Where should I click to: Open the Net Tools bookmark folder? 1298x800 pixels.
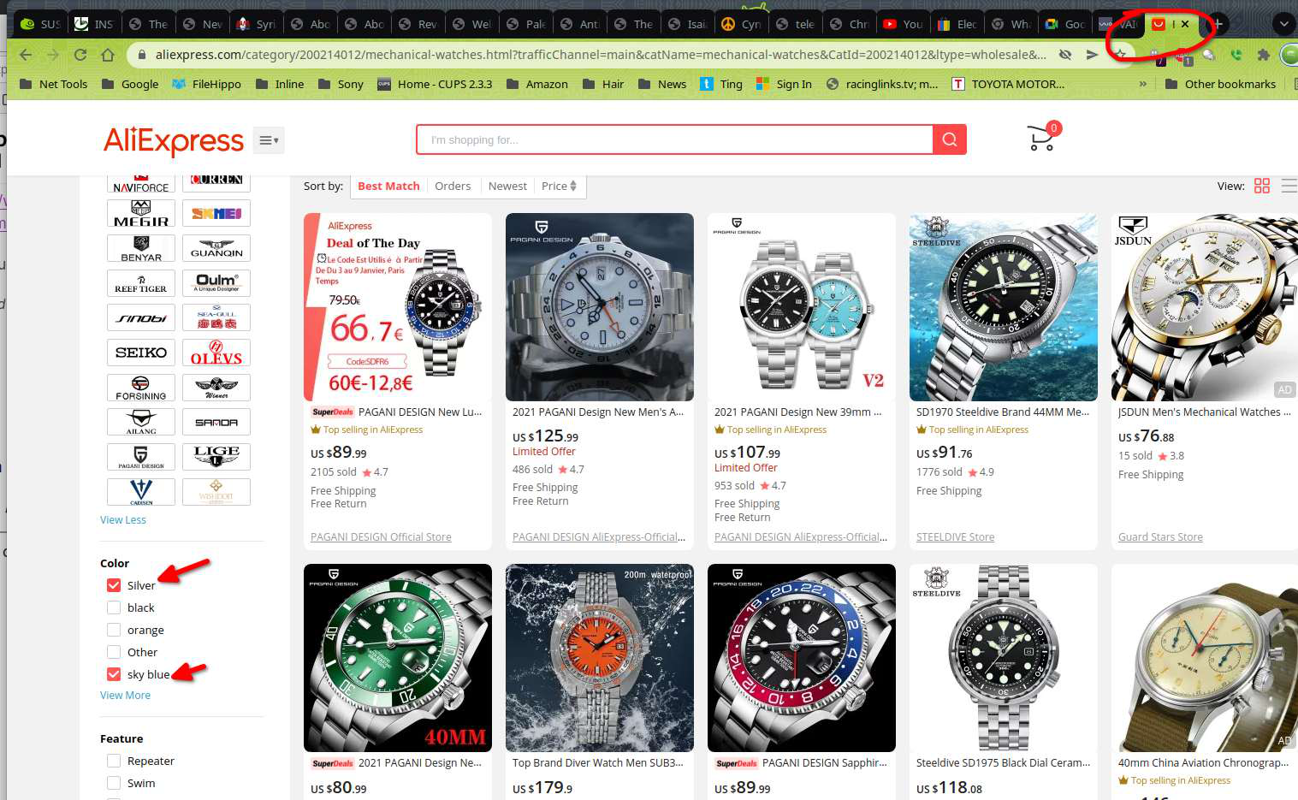[x=53, y=84]
